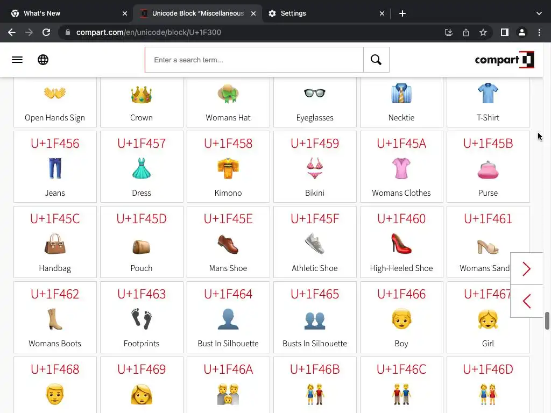
Task: Bookmark this page with star icon
Action: click(483, 32)
